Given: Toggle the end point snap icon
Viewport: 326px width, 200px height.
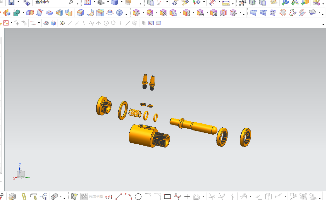Looking at the screenshot, I should [x=70, y=23].
